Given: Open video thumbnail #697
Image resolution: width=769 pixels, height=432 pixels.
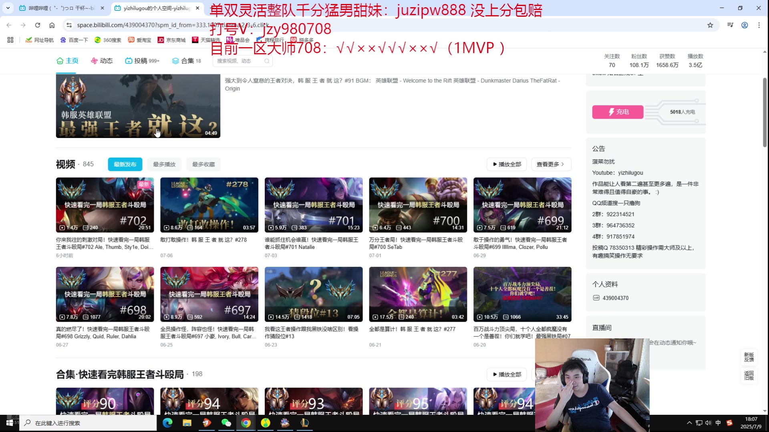Looking at the screenshot, I should tap(209, 294).
